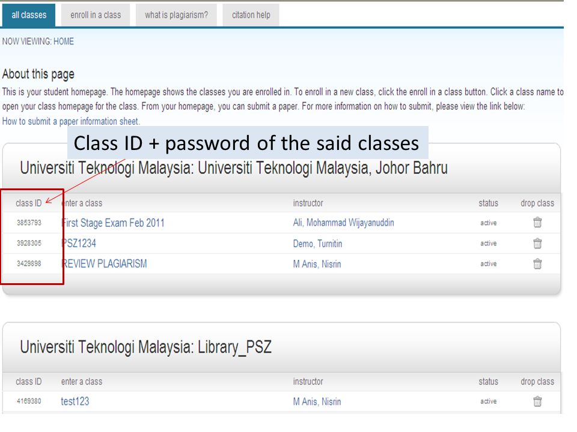Click drop class column header in Johor Bahru table
Screen dimensions: 577x432
[x=537, y=203]
